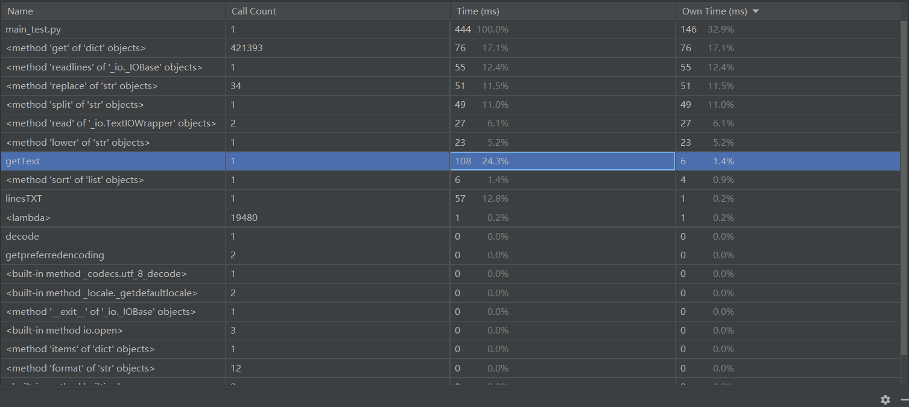The image size is (909, 407).
Task: Select the 'replace' of str row
Action: (x=451, y=85)
